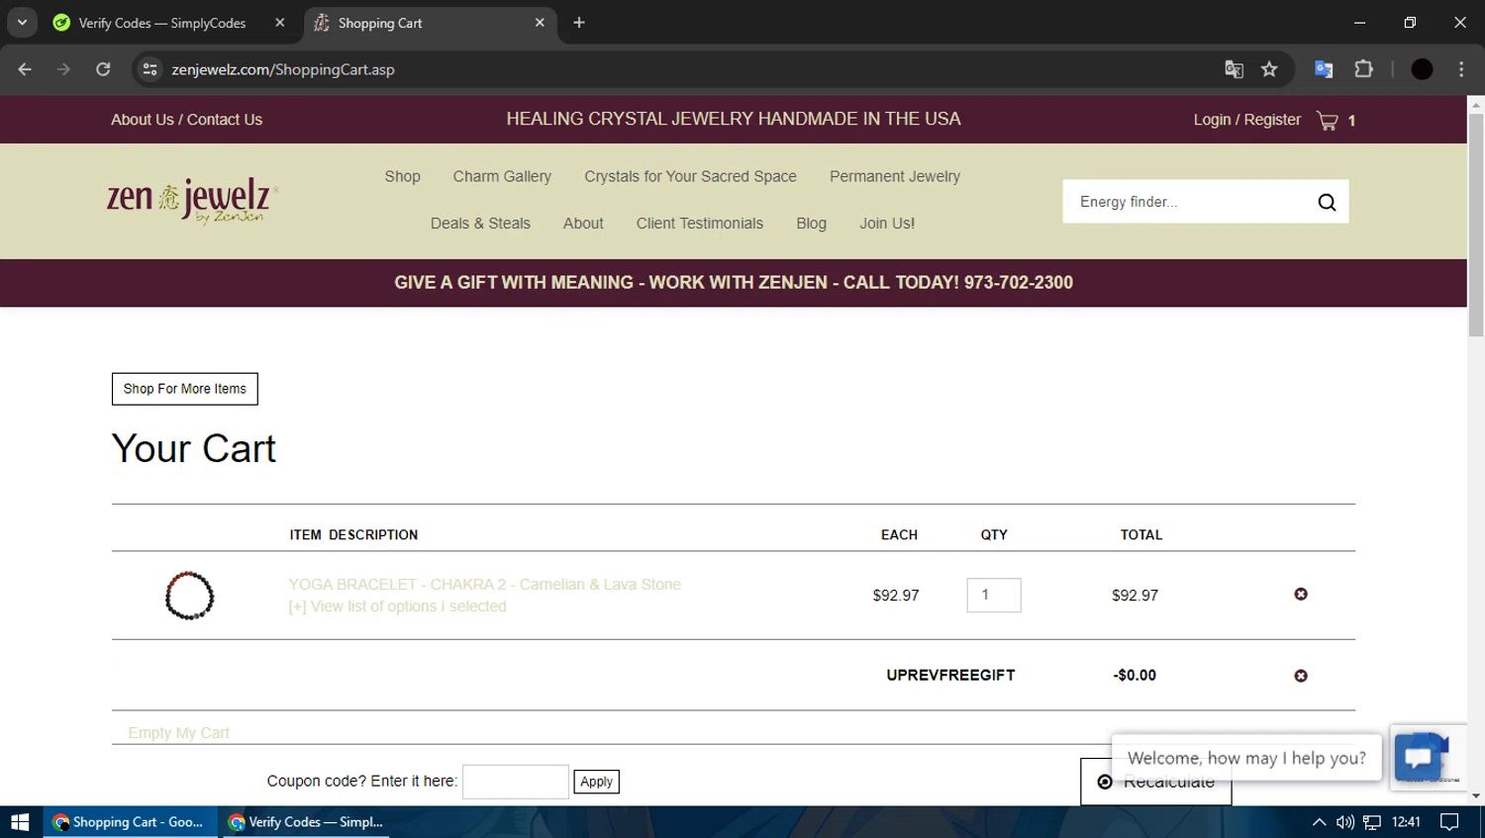
Task: Open the Windows Start menu
Action: pos(20,822)
